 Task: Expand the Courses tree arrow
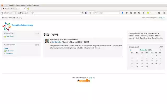point(5,54)
